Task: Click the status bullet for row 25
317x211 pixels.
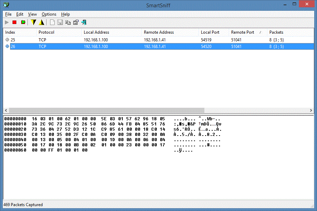Action: (x=7, y=40)
